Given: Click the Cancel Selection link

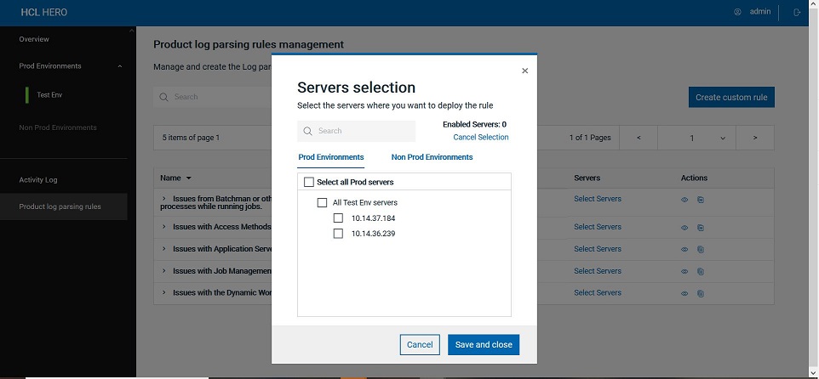Looking at the screenshot, I should tap(480, 138).
